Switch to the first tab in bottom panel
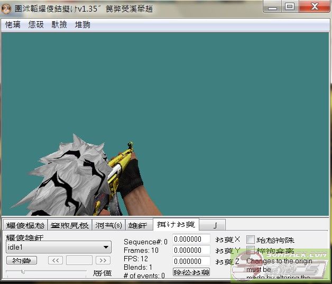 (25, 225)
